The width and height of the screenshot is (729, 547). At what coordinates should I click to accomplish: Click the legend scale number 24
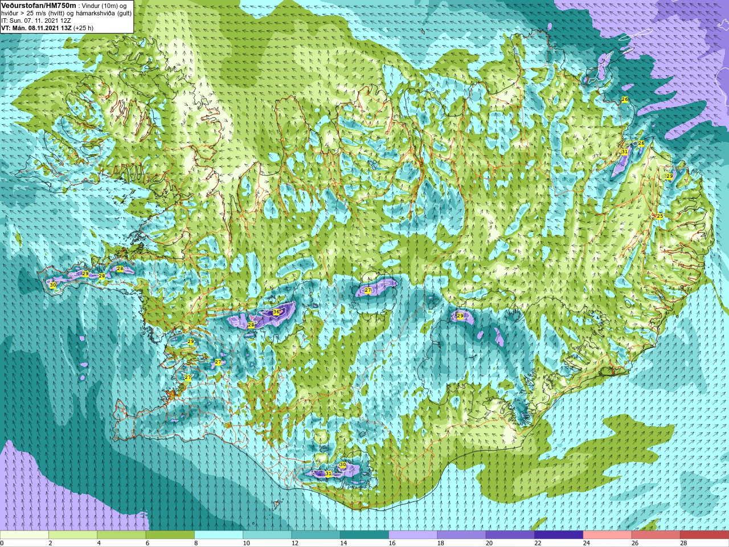click(x=587, y=543)
